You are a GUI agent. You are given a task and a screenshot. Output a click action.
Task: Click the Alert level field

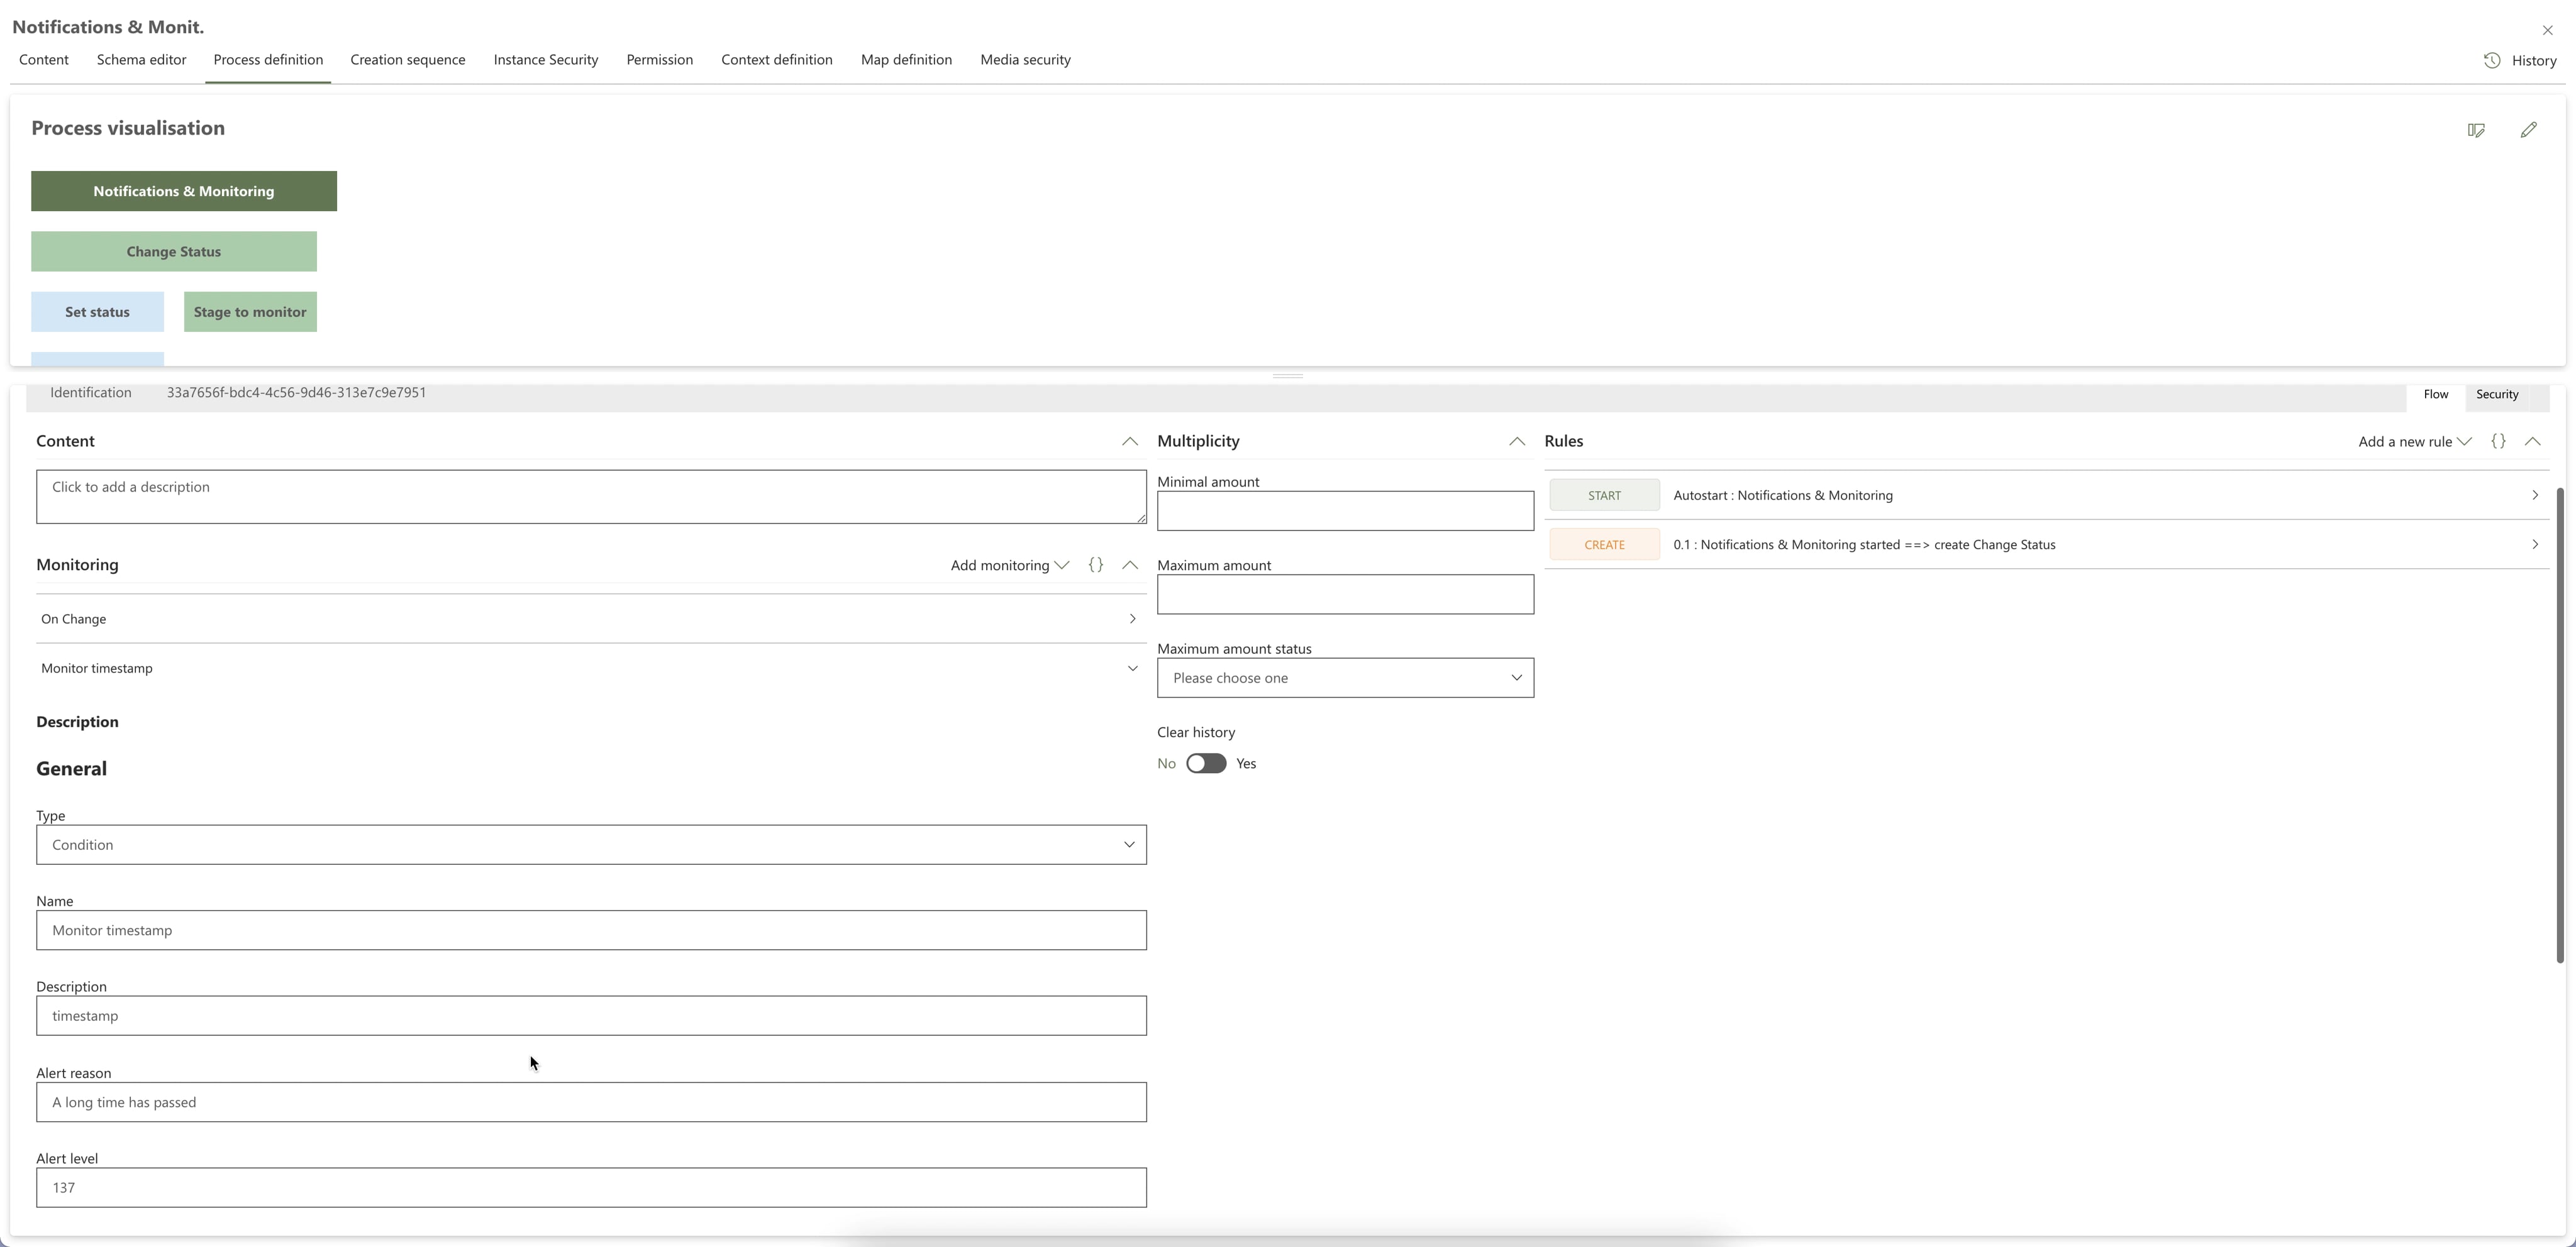(591, 1188)
